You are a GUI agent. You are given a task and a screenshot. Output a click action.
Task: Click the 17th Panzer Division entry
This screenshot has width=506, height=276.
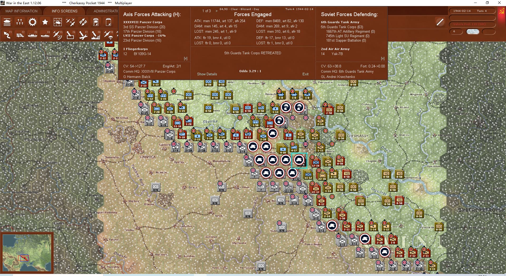pyautogui.click(x=142, y=31)
